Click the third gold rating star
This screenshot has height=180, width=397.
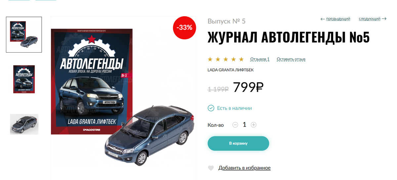(x=226, y=59)
